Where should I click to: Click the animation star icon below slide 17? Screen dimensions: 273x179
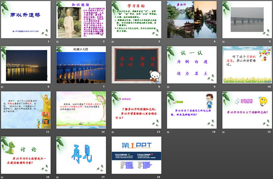click(x=58, y=177)
